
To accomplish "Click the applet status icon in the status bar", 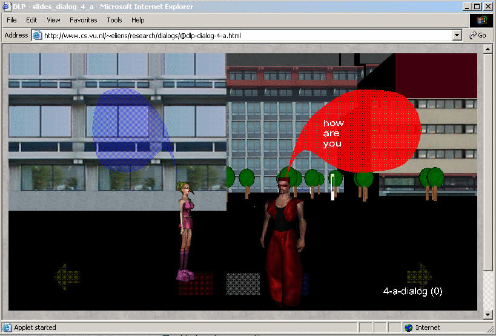I will point(6,328).
